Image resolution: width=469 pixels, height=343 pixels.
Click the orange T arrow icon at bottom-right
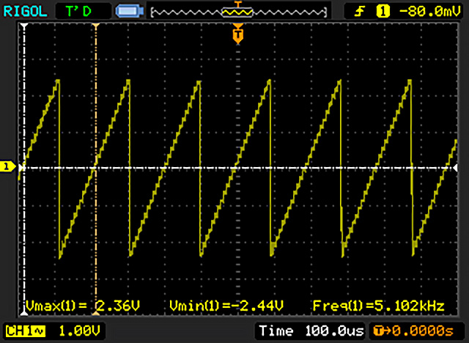coord(378,331)
